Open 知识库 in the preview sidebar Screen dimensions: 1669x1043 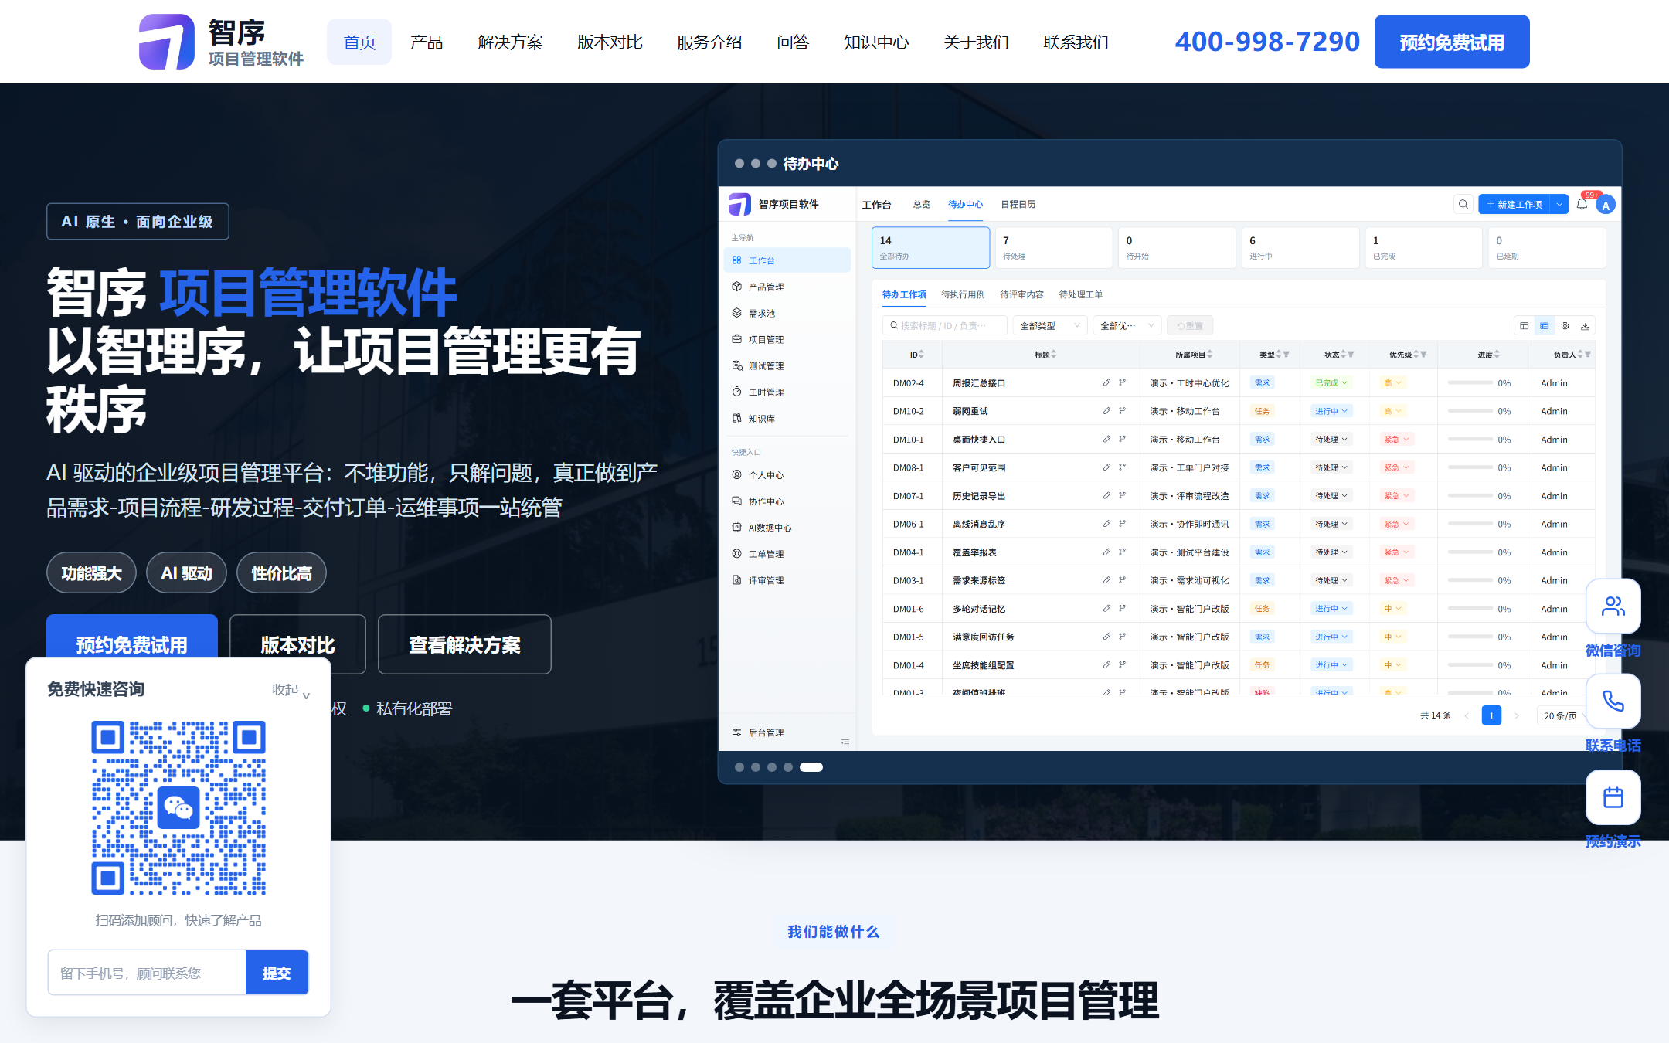click(787, 418)
